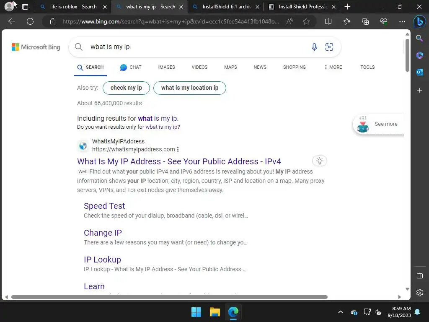429x322 pixels.
Task: Click 'what is my location ip' chip
Action: [190, 88]
